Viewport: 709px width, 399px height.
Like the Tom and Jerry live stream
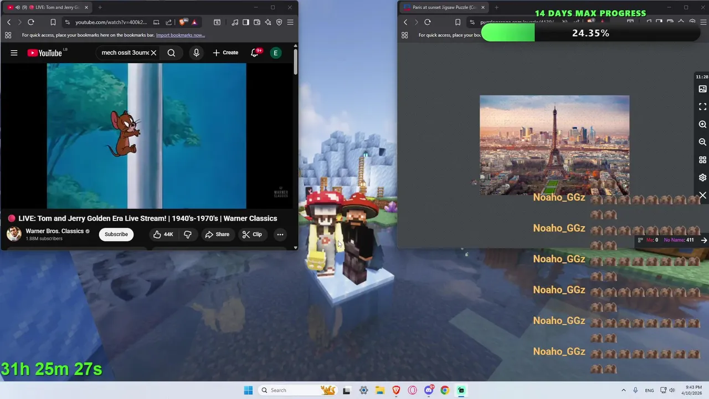pos(163,234)
